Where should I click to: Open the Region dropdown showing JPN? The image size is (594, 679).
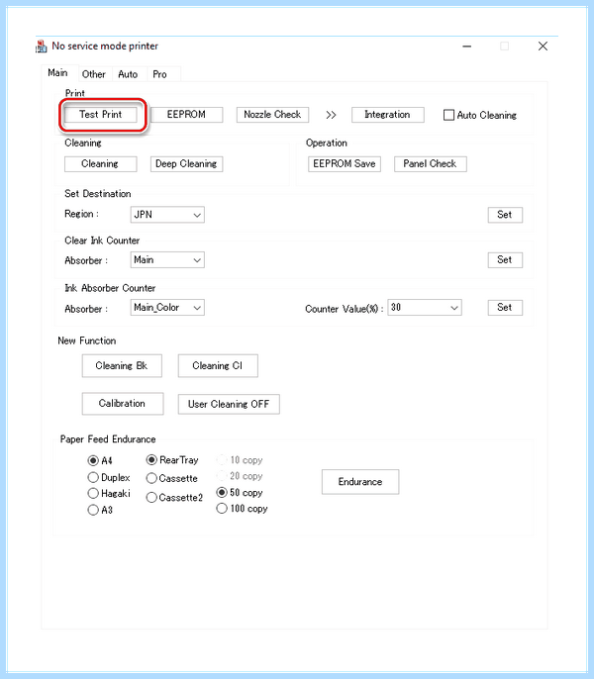167,215
